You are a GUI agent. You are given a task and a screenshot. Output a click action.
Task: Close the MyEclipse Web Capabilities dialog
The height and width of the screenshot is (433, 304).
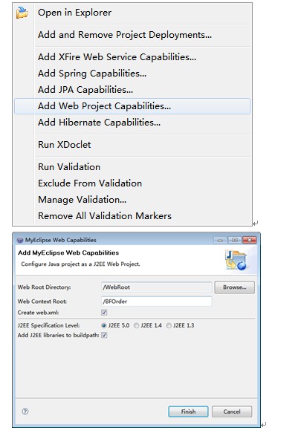pos(249,240)
